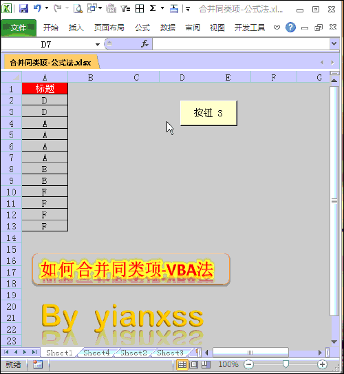Open the AutoSum dropdown arrow
The image size is (344, 374).
(x=162, y=8)
